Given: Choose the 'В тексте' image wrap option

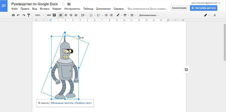Looking at the screenshot, I should (43, 103).
